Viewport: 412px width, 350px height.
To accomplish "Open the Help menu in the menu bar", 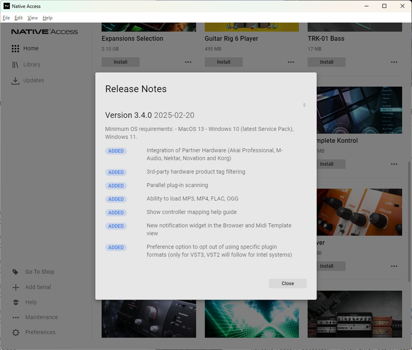I will [47, 18].
